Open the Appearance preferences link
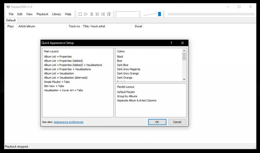Image resolution: width=260 pixels, height=153 pixels. coord(69,122)
